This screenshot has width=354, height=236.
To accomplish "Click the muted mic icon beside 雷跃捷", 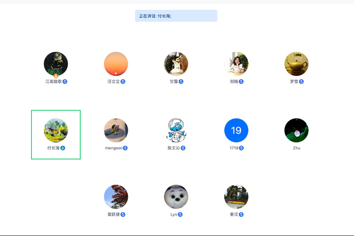I will point(123,214).
